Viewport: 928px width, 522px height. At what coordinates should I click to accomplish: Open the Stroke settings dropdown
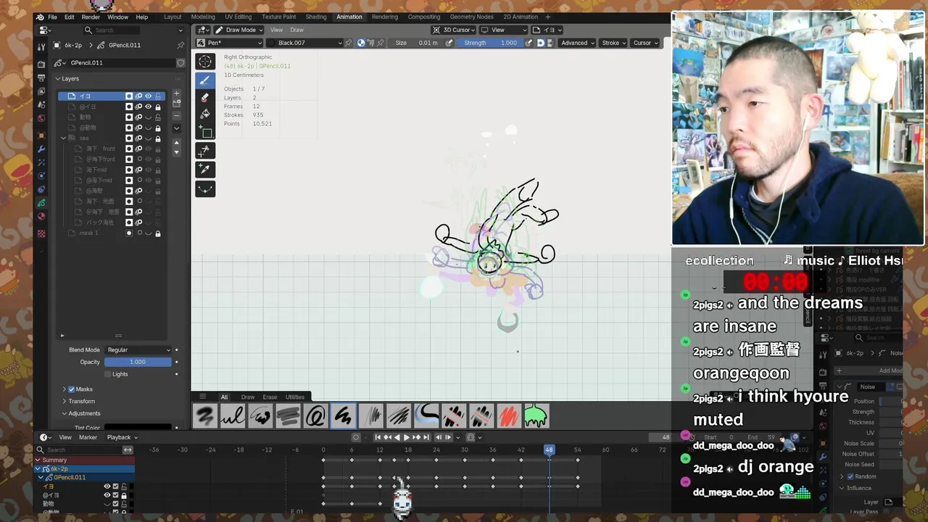pos(613,43)
